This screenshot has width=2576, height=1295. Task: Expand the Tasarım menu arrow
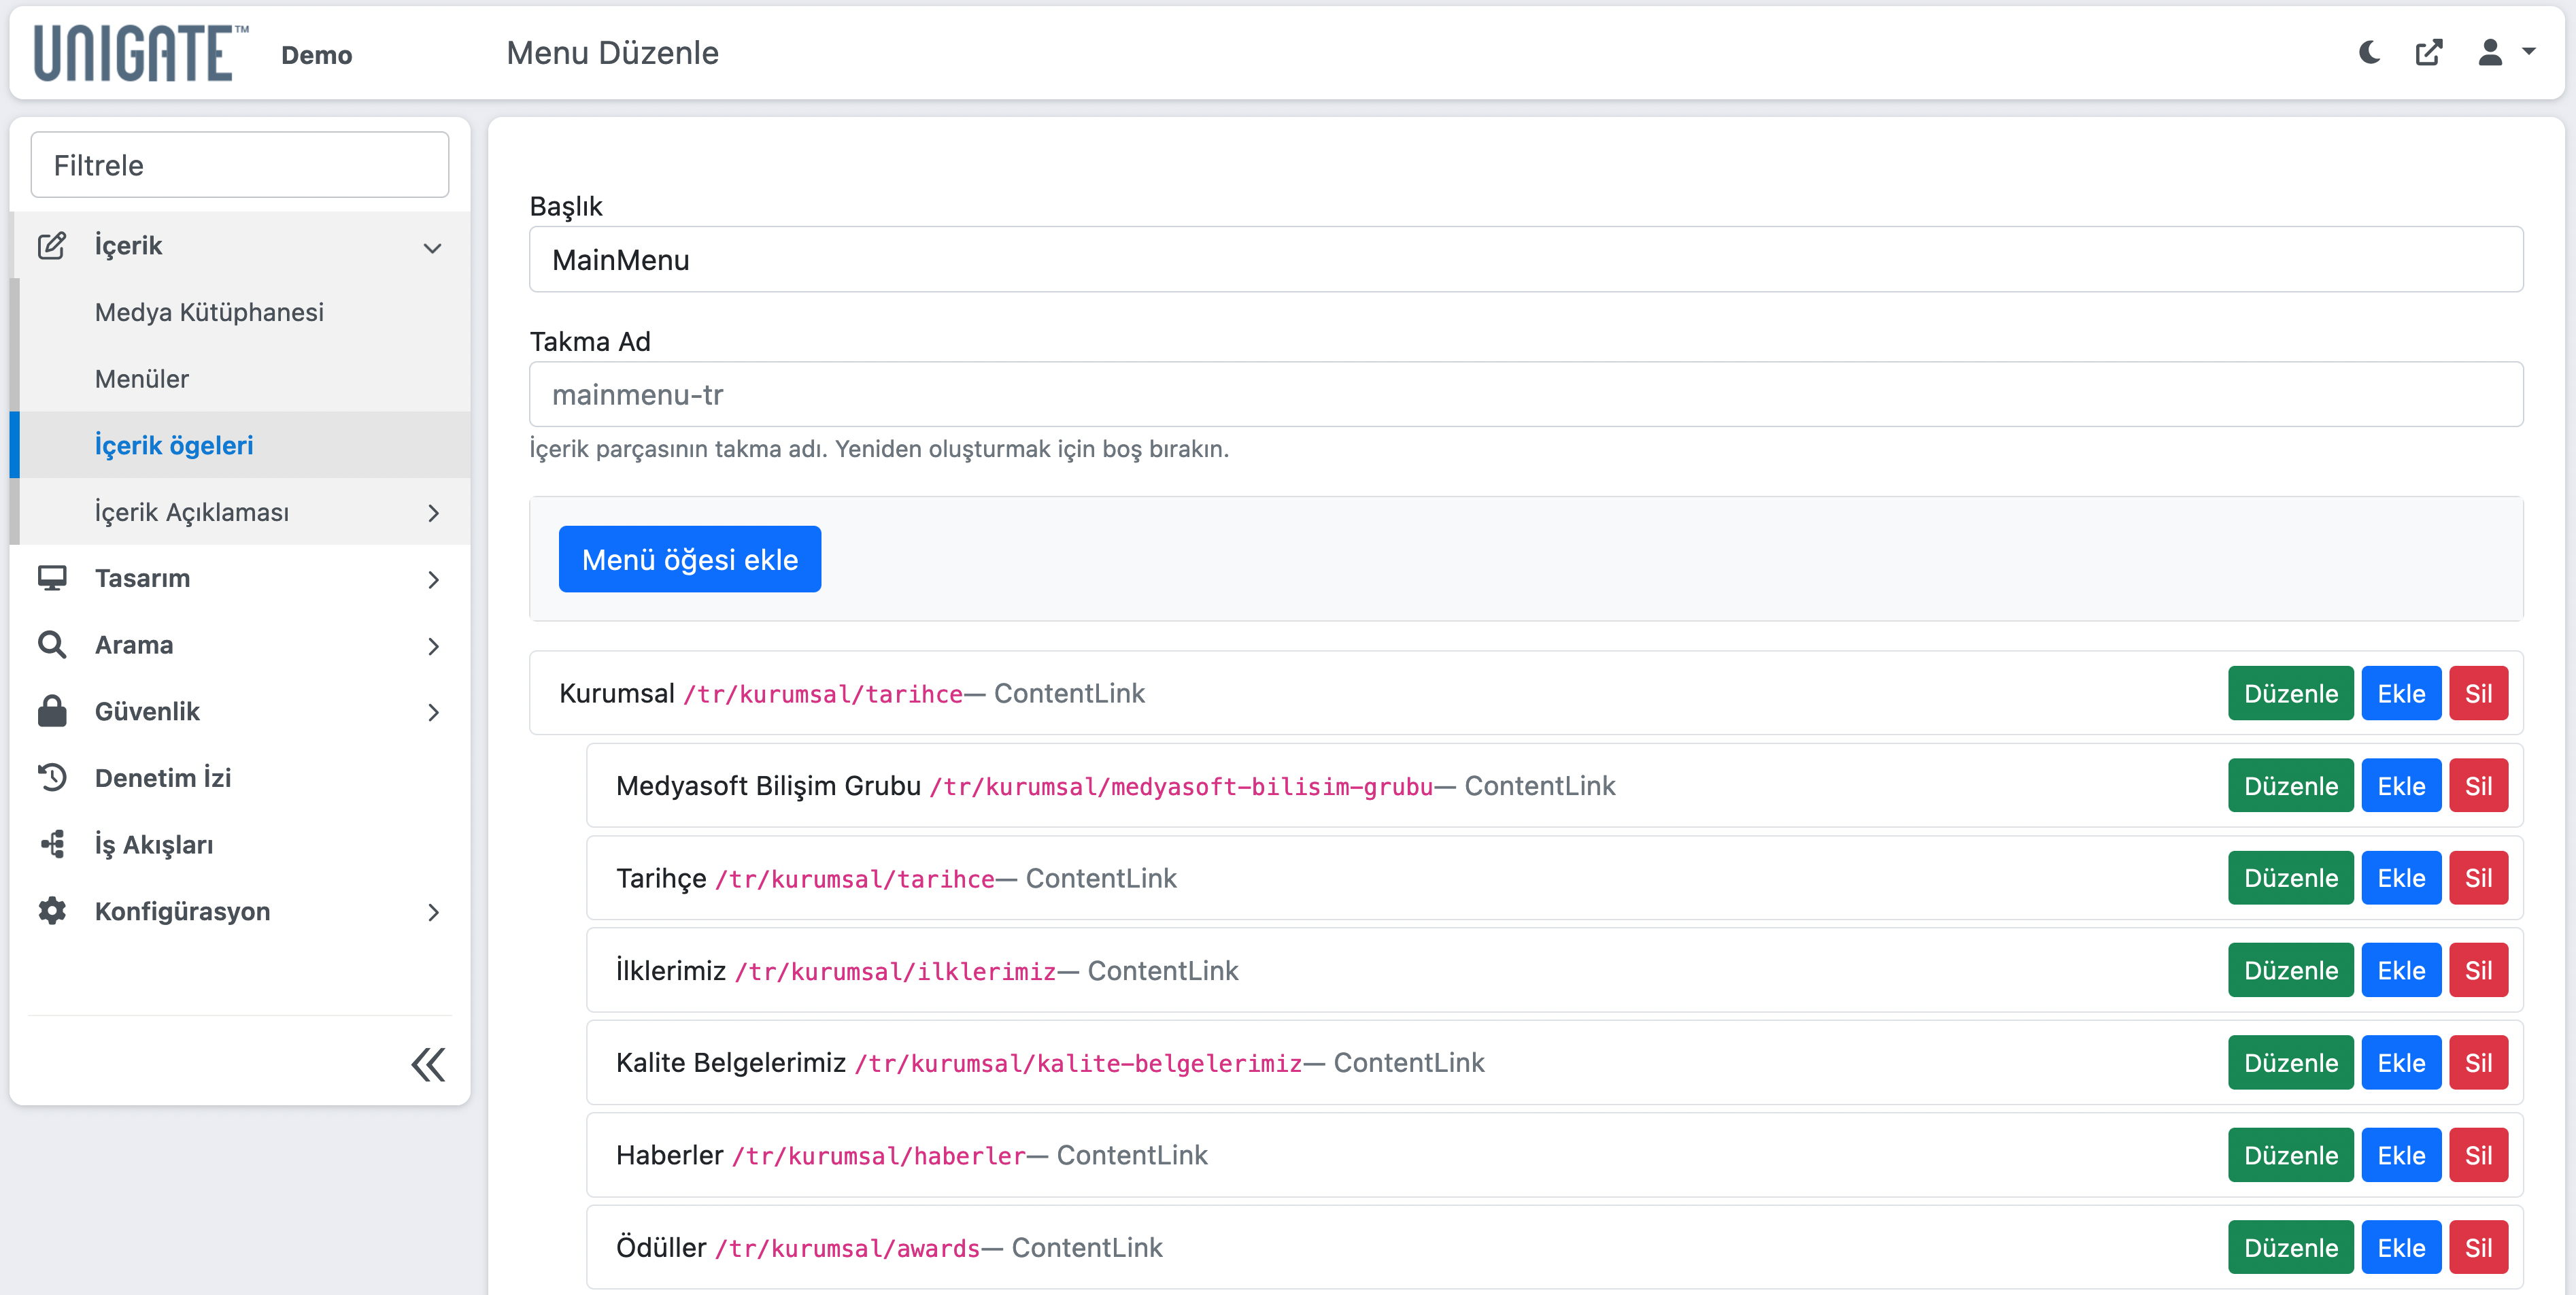pos(433,580)
